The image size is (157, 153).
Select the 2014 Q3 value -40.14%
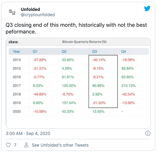pos(99,60)
